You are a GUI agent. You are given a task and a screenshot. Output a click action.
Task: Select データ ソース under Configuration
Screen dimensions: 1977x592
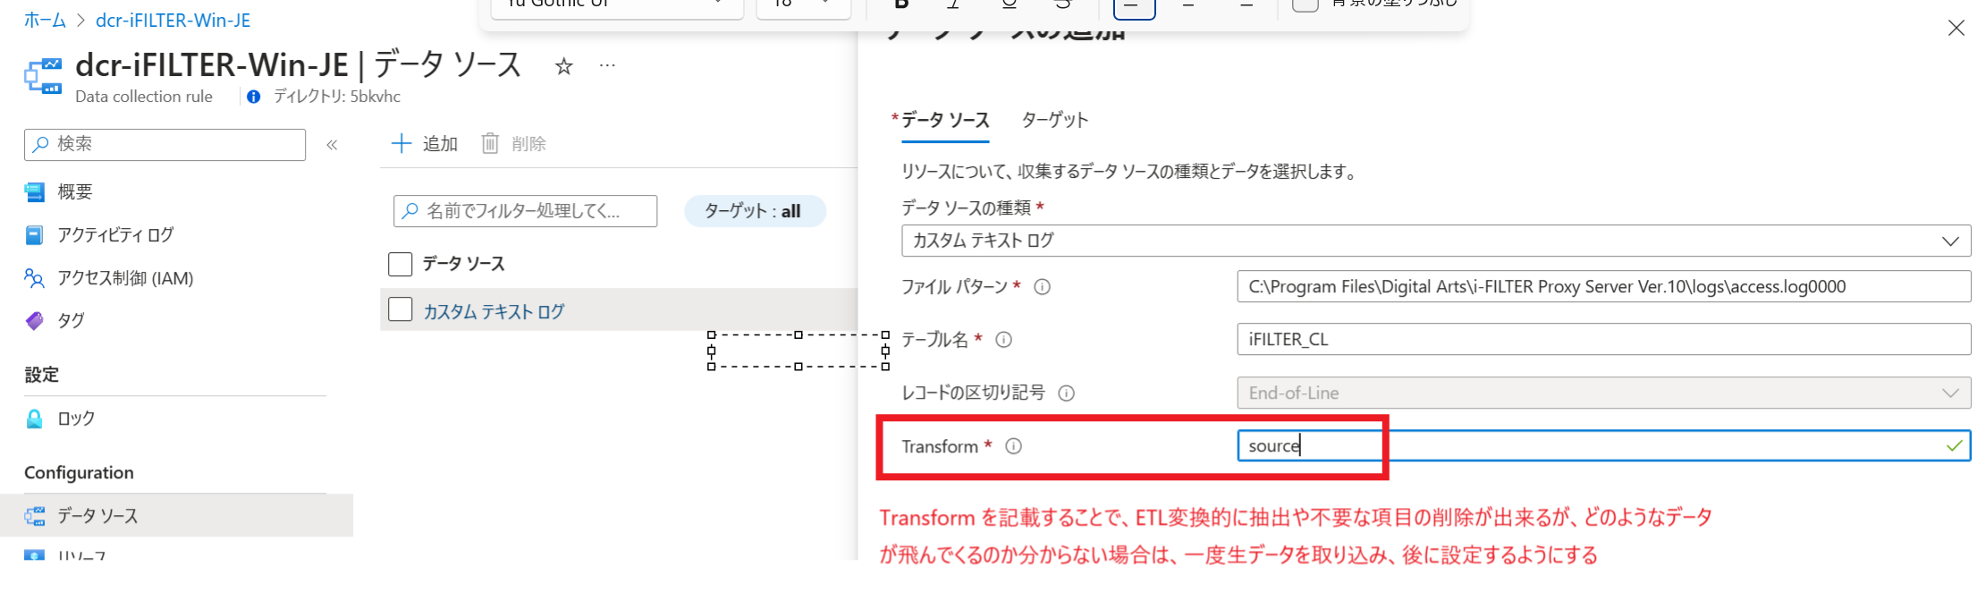(x=177, y=516)
